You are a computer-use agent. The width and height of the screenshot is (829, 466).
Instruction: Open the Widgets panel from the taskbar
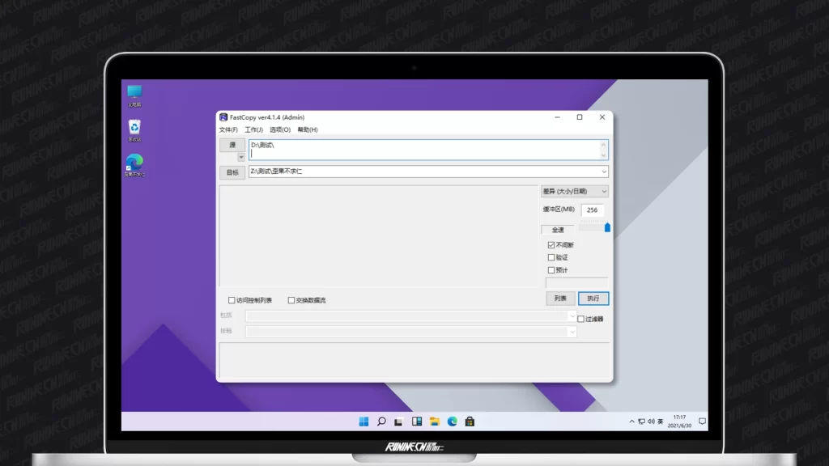[417, 422]
